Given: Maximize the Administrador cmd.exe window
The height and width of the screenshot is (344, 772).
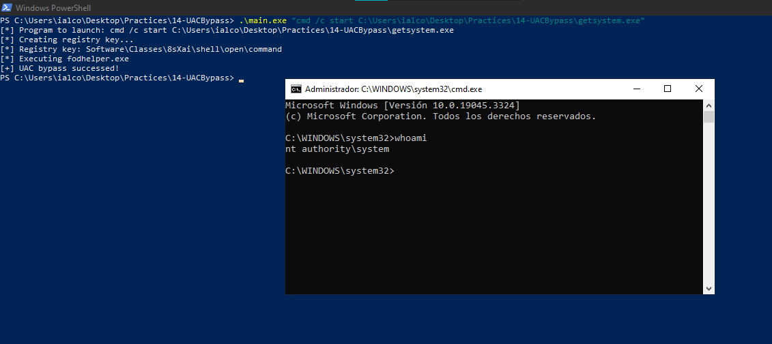Looking at the screenshot, I should pyautogui.click(x=668, y=89).
